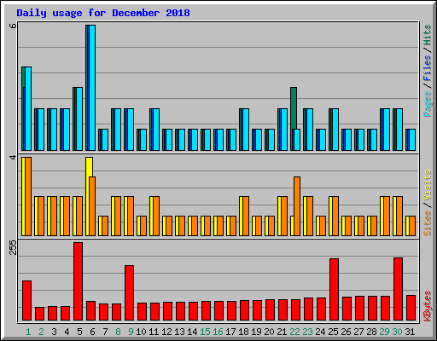Select day label "12" on the x-axis

166,332
